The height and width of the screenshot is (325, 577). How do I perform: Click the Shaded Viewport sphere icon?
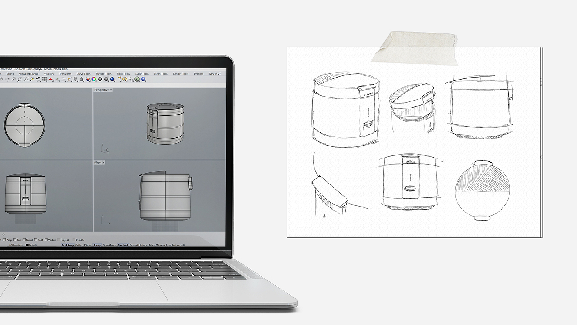click(100, 79)
